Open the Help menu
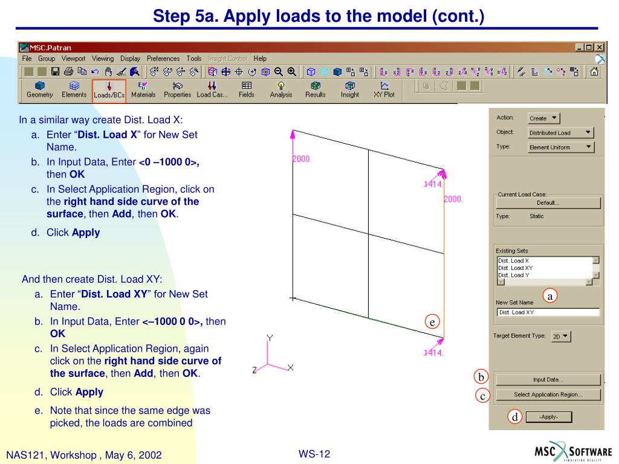The width and height of the screenshot is (619, 464). [x=260, y=59]
